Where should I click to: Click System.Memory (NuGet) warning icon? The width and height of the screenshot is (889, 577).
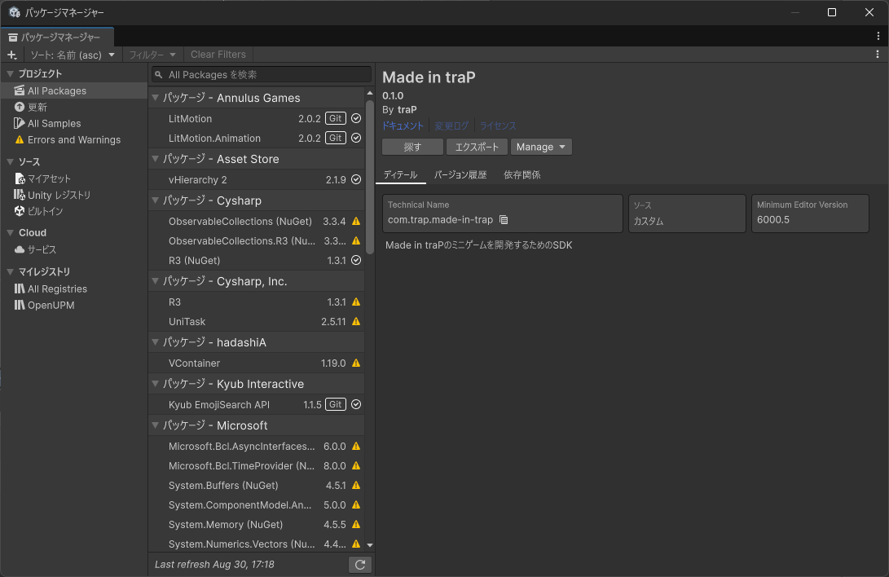[356, 525]
